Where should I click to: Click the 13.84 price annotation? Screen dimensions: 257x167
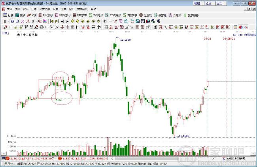[x=58, y=100]
